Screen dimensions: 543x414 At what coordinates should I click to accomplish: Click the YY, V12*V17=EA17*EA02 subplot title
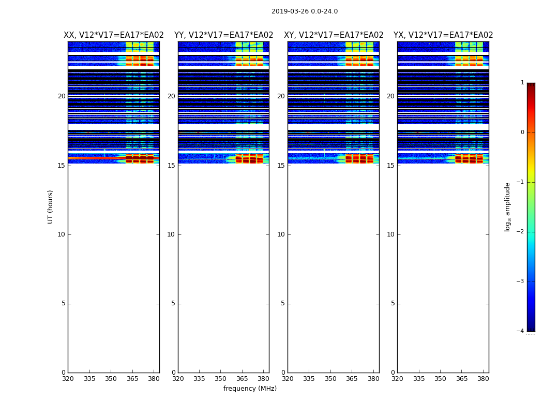tap(224, 35)
